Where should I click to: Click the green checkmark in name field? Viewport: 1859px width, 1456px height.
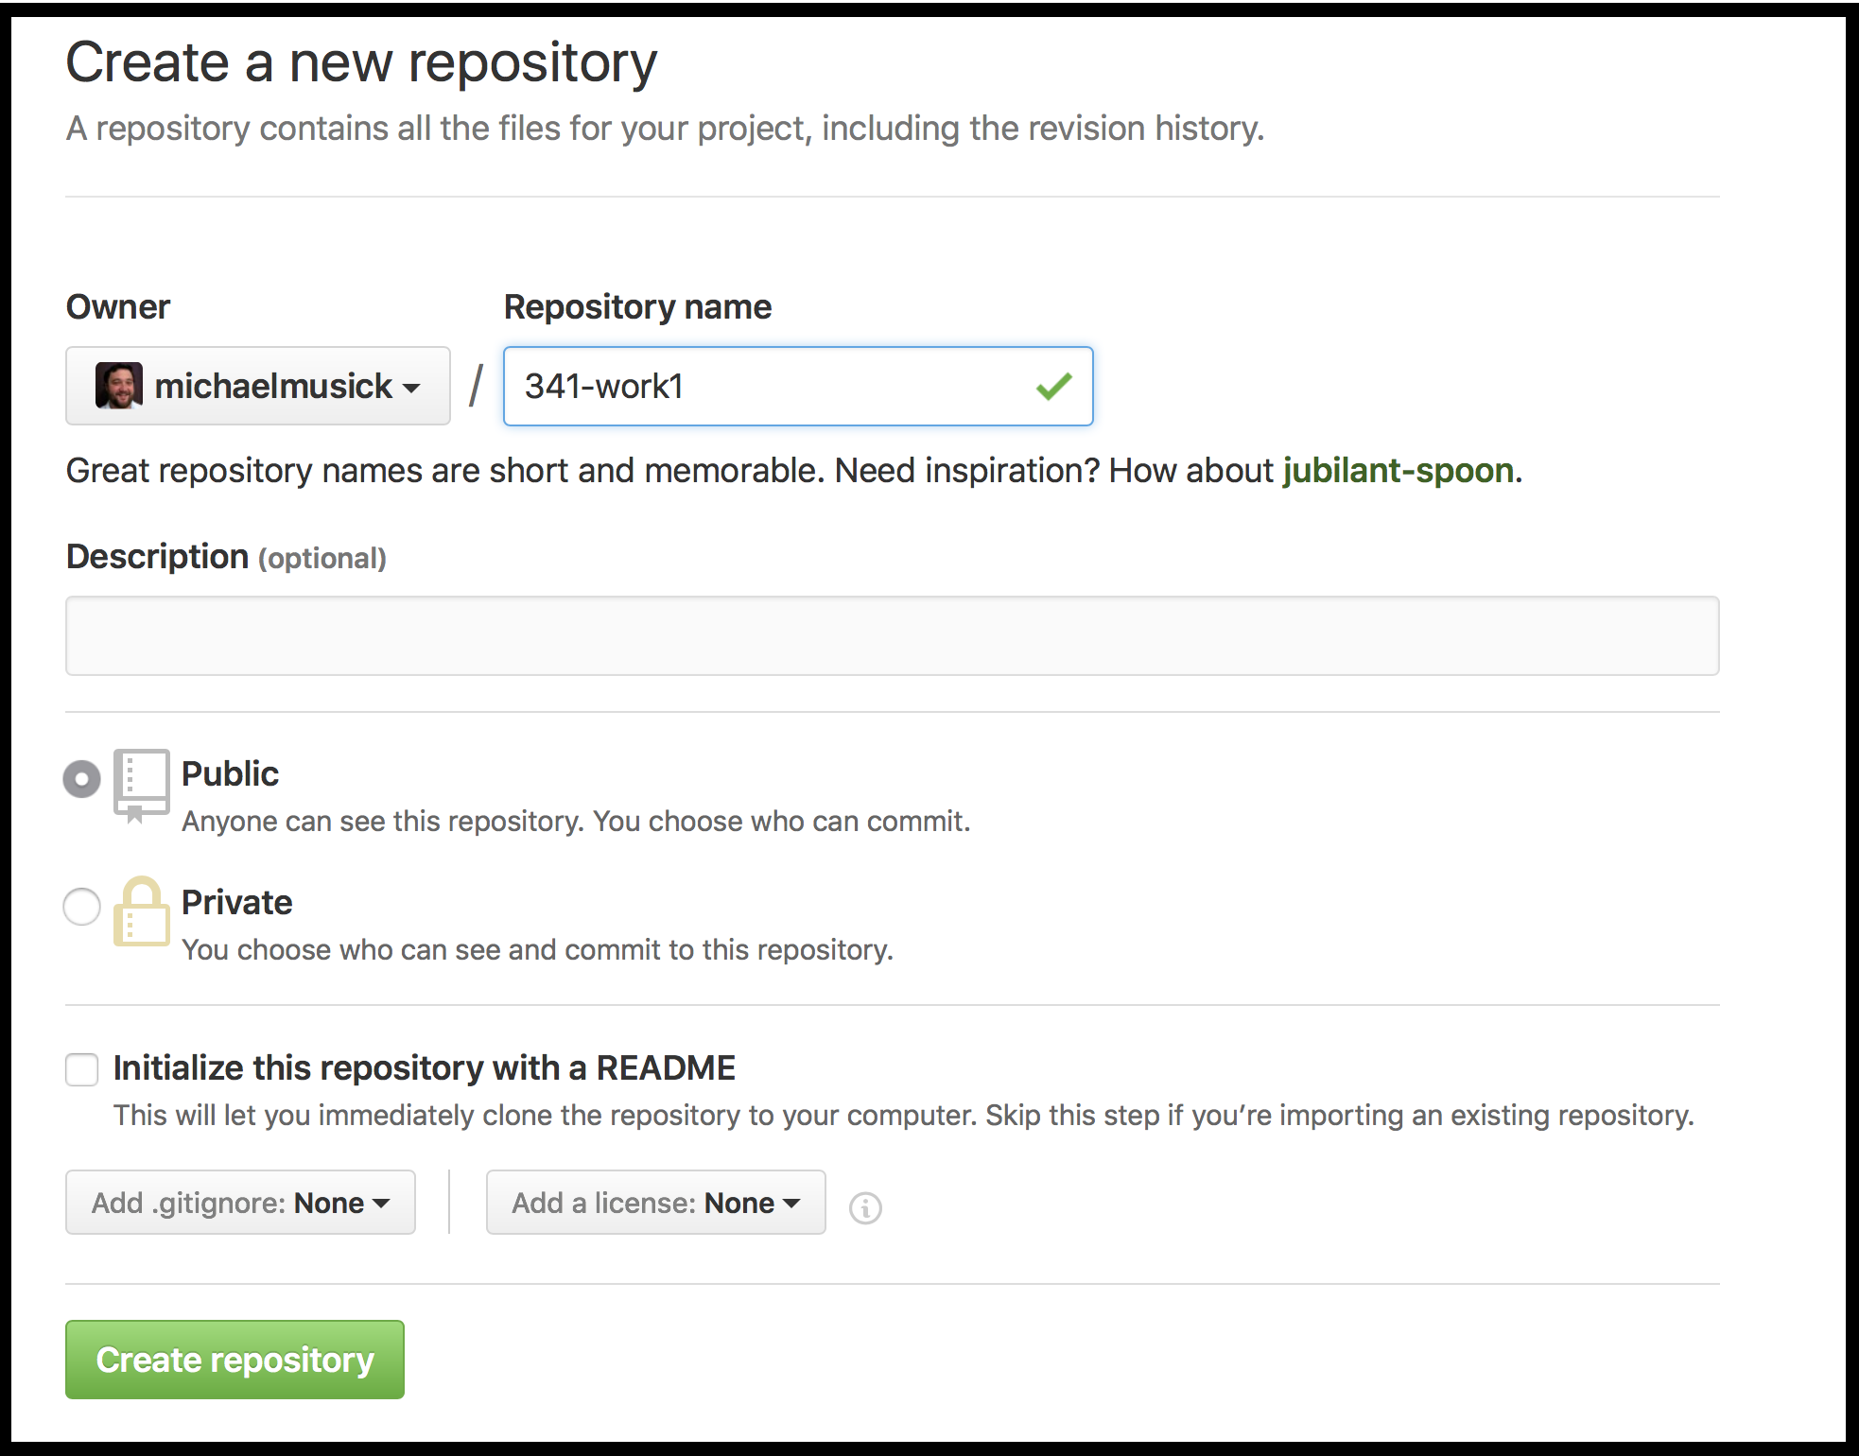[x=1053, y=386]
